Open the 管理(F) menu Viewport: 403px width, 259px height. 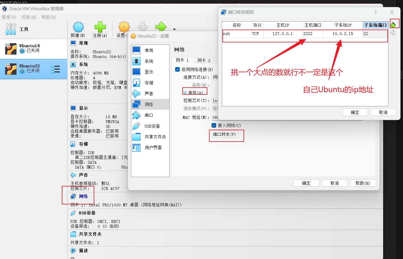click(9, 17)
